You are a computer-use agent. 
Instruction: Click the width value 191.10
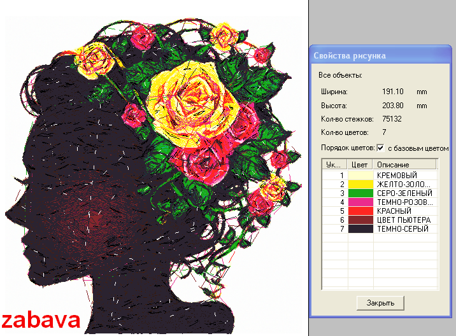tap(392, 92)
